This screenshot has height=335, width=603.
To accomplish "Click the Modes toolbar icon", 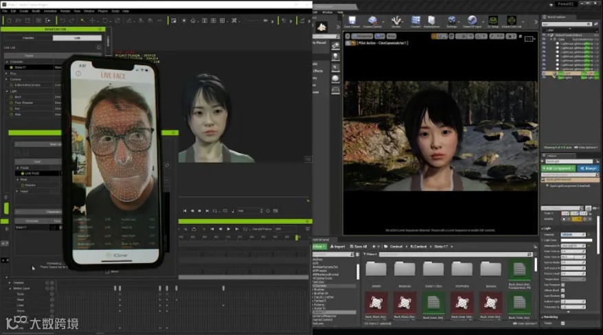I will pos(396,22).
